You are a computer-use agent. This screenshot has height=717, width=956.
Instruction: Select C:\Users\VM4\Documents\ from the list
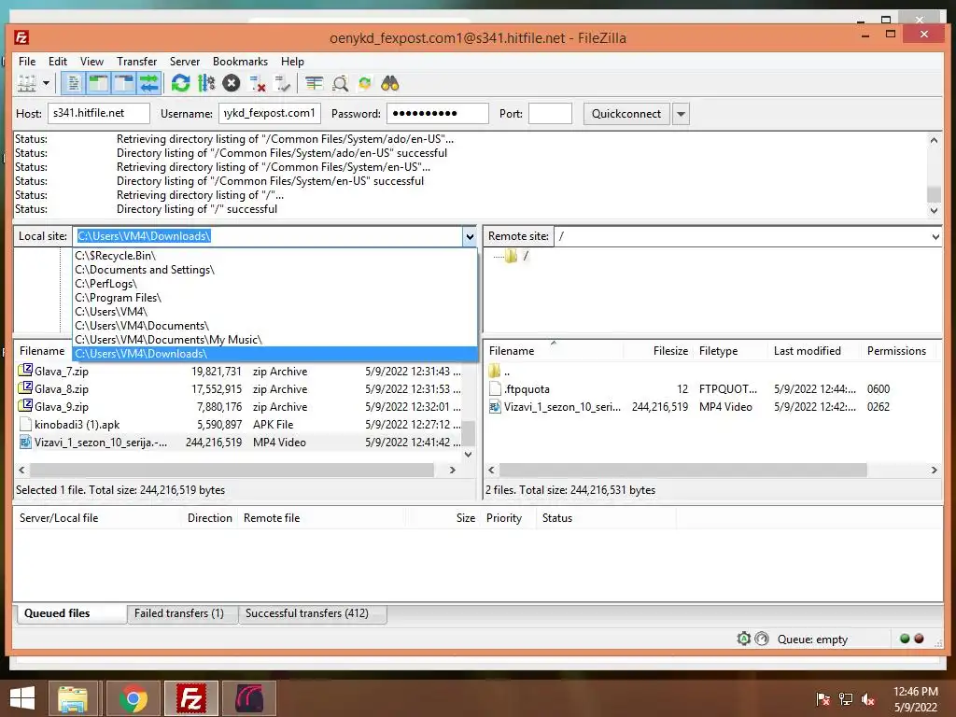274,326
